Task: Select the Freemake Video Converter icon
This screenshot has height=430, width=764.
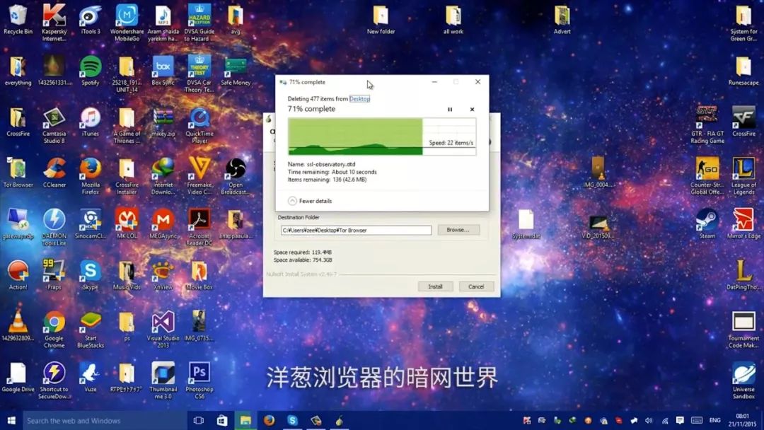Action: 199,176
